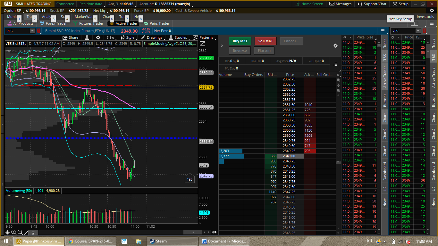Click the Cancel... button
Viewport: 438px width, 246px height.
pyautogui.click(x=291, y=41)
